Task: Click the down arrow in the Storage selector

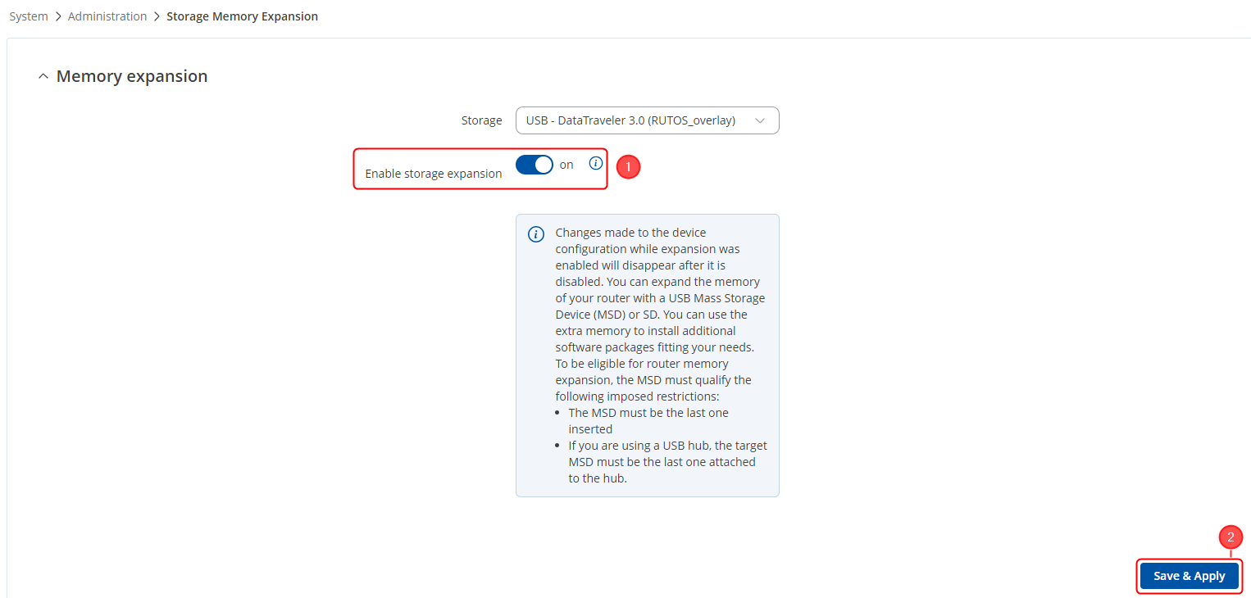Action: click(760, 120)
